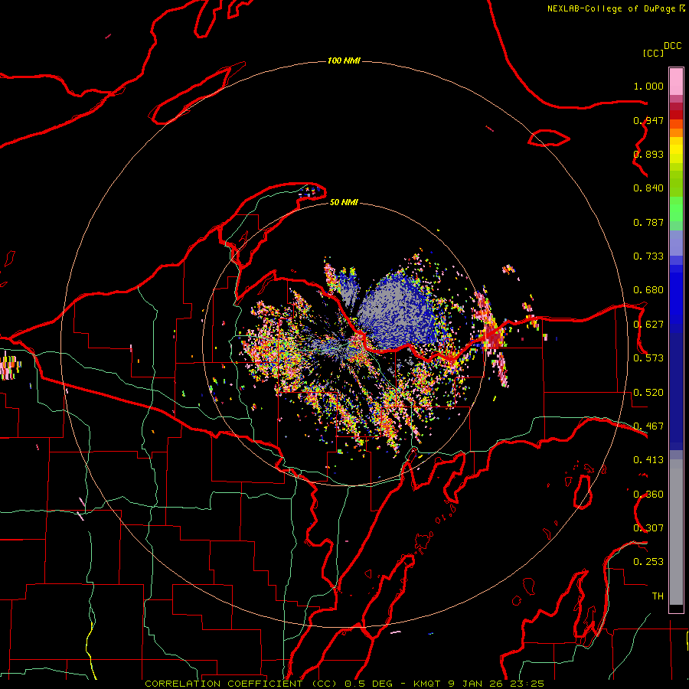Click the 0.253 color scale value

pos(648,562)
